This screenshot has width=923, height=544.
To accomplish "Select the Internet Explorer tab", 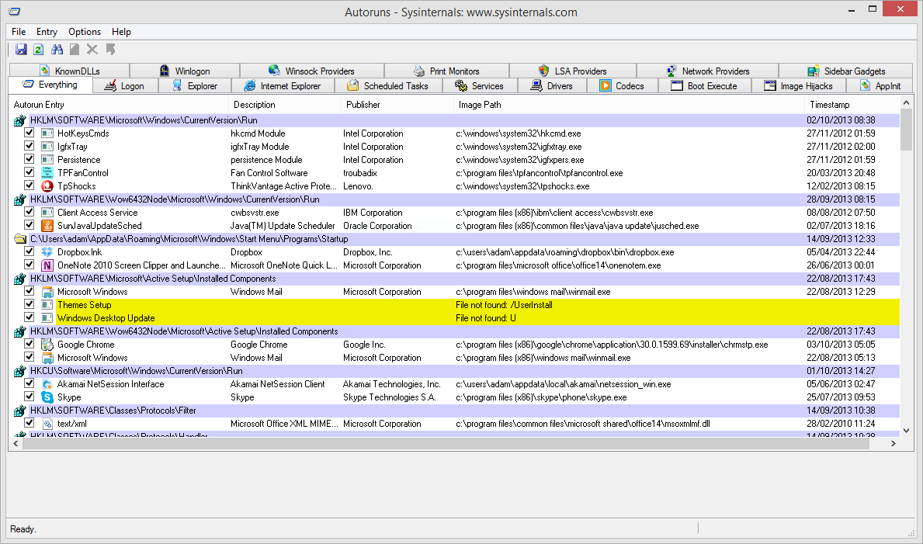I will pos(283,86).
